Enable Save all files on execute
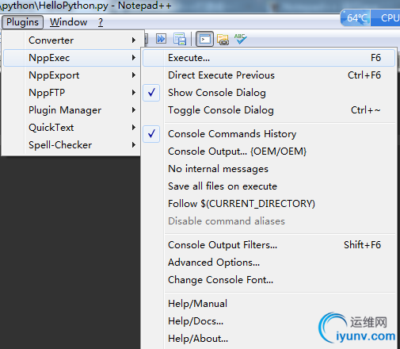The height and width of the screenshot is (349, 400). (269, 186)
